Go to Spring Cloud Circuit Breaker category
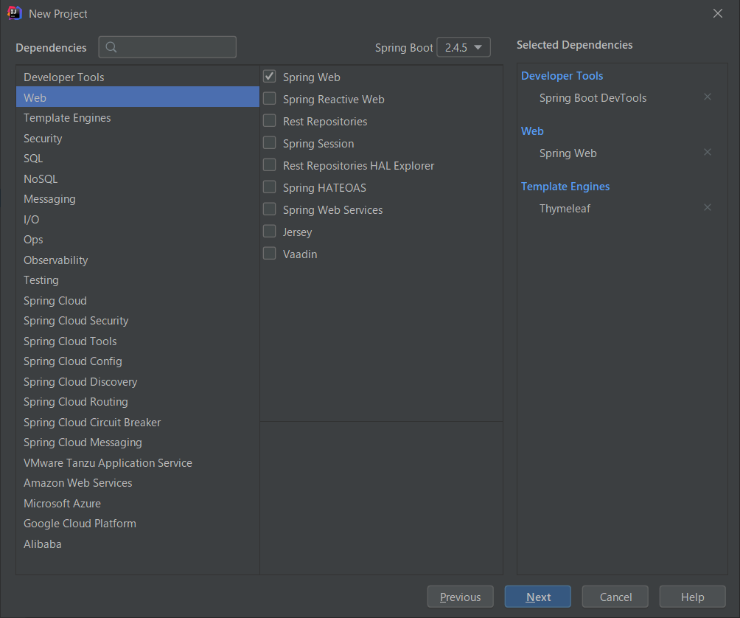Viewport: 740px width, 618px height. click(138, 423)
